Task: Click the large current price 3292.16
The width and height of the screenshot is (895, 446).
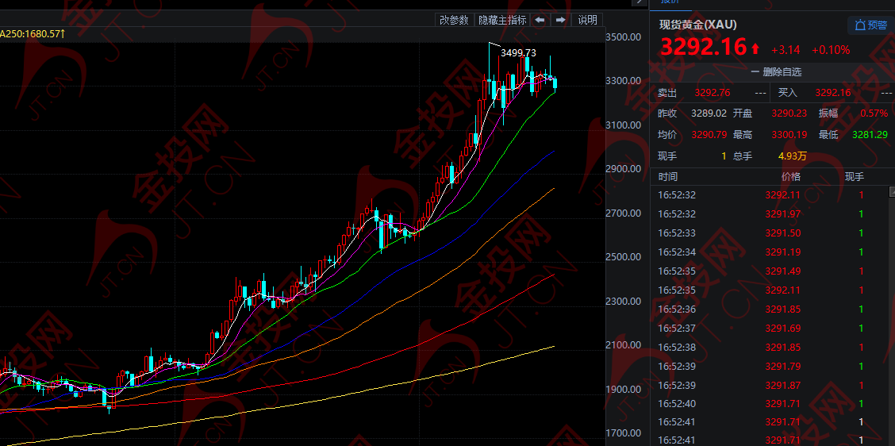Action: tap(703, 47)
